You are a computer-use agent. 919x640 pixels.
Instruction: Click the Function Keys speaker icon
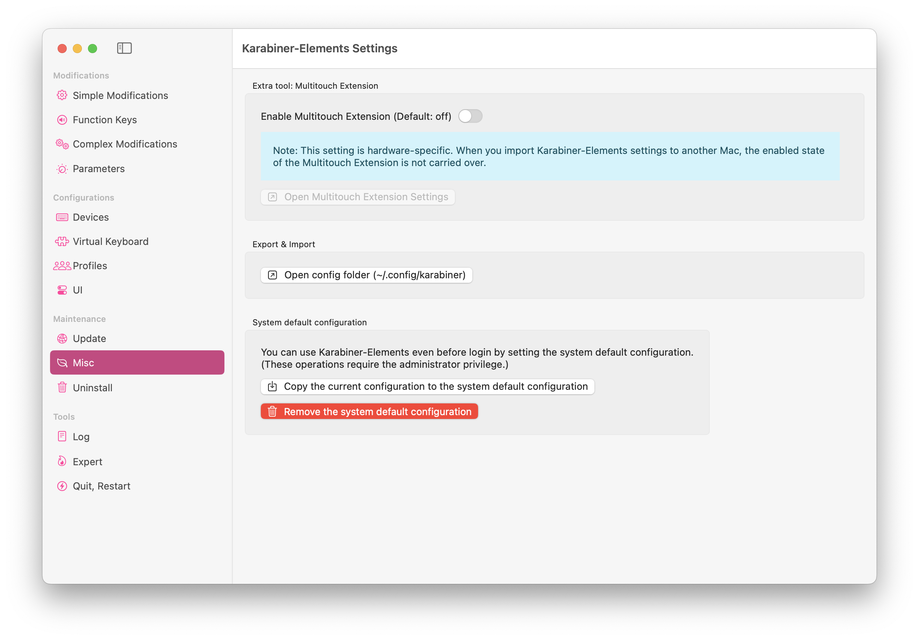click(62, 120)
